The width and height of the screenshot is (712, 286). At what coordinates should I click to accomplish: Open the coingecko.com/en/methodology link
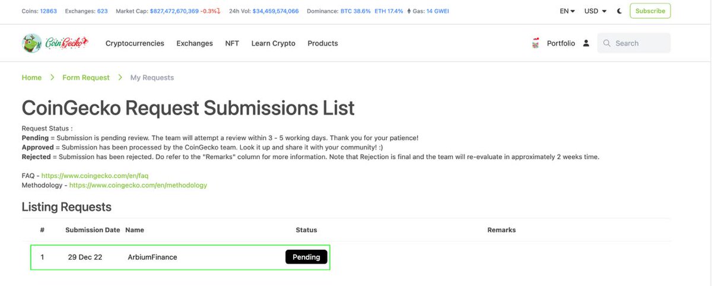[138, 185]
